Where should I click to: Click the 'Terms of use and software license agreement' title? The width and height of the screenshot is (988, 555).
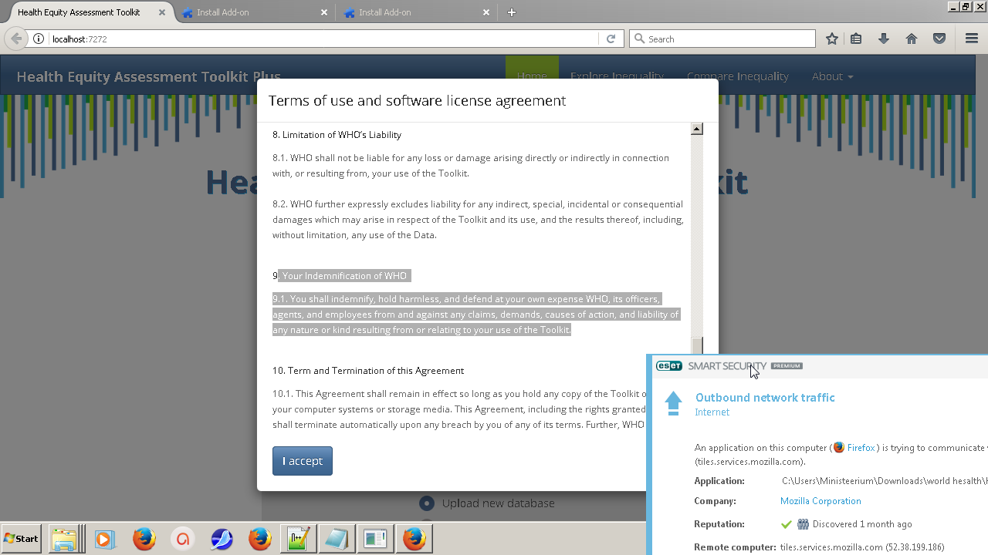coord(417,100)
